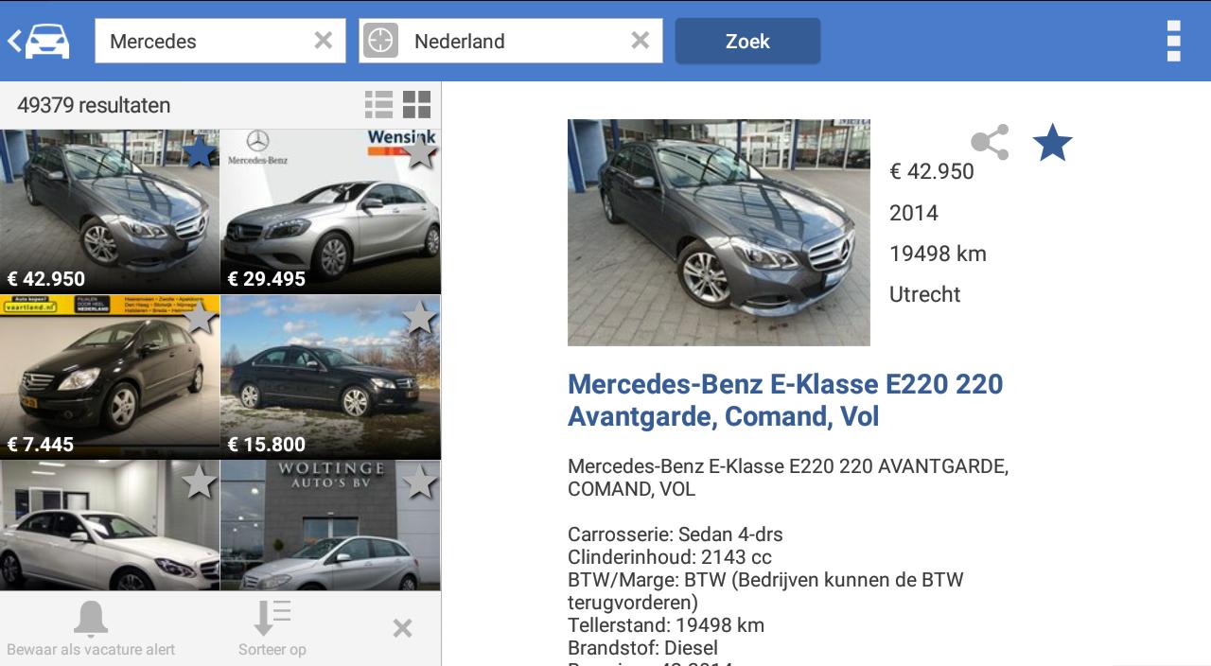
Task: Close the bottom toolbar with X
Action: (402, 628)
